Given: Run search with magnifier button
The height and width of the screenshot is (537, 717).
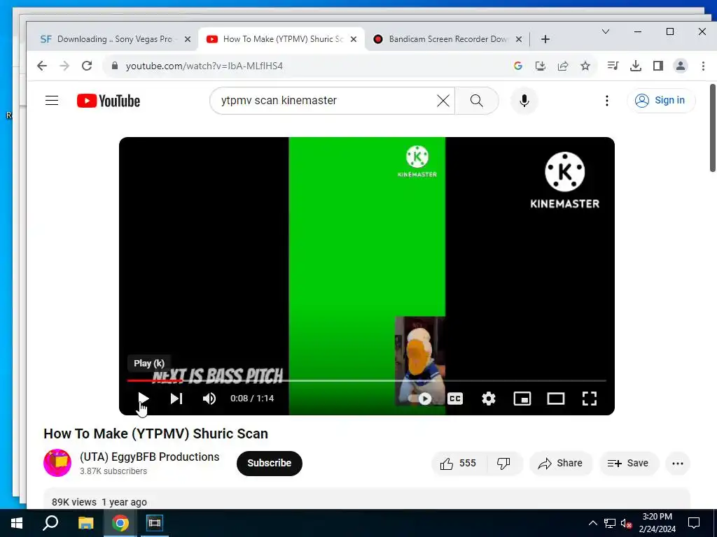Looking at the screenshot, I should tap(476, 101).
